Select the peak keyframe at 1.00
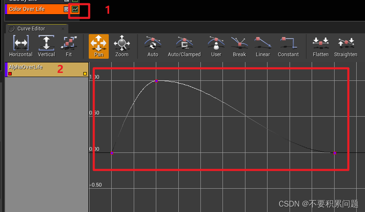The height and width of the screenshot is (212, 365). tap(156, 81)
